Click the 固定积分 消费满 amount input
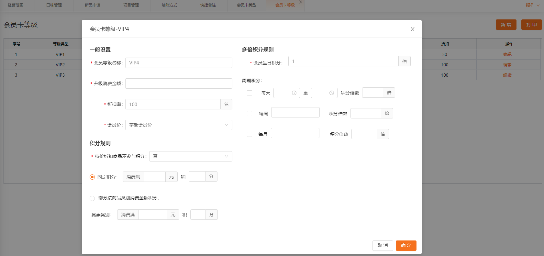The height and width of the screenshot is (256, 544). click(155, 177)
